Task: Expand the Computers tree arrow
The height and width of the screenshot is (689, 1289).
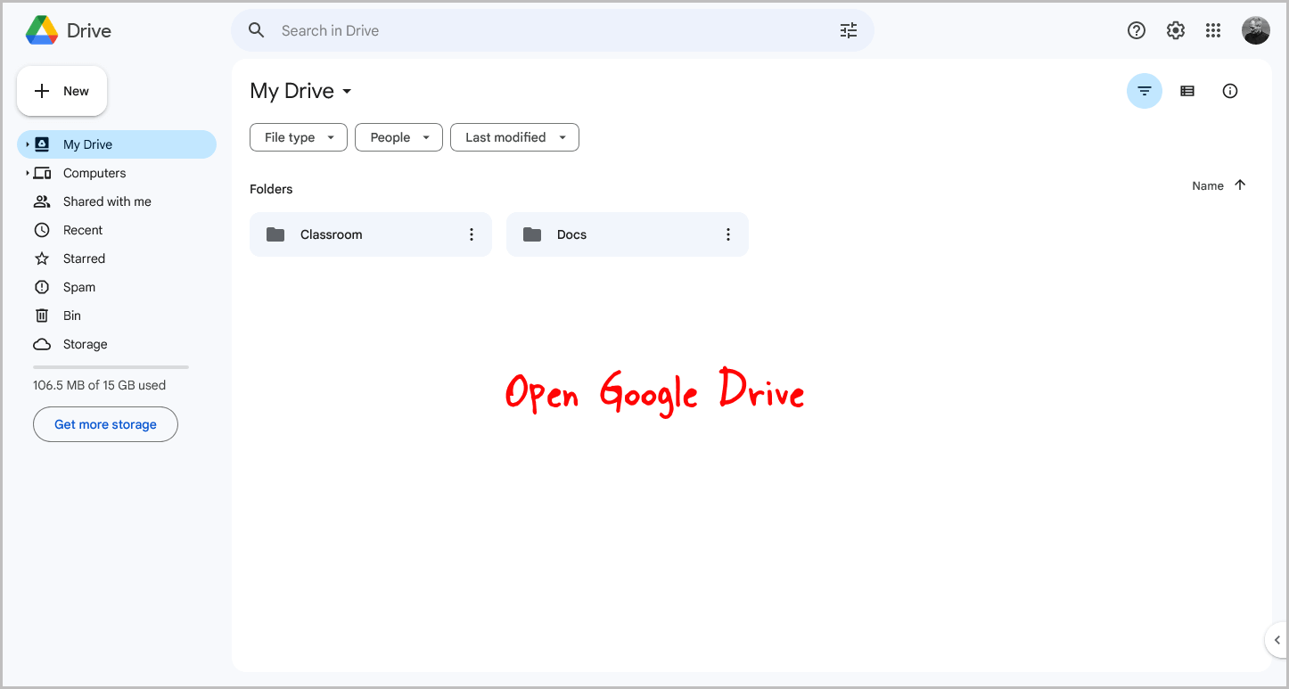Action: [28, 173]
